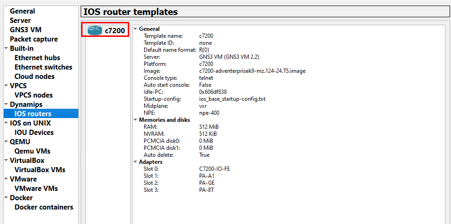Click the Image file name value
This screenshot has width=451, height=224.
(252, 71)
